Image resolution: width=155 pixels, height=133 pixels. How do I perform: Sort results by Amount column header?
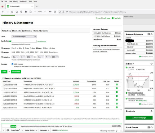pos(76,81)
